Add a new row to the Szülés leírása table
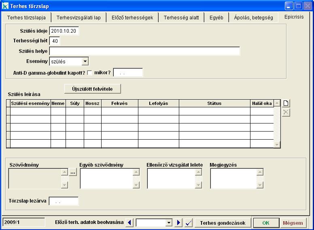This screenshot has height=230, width=314. click(x=286, y=103)
